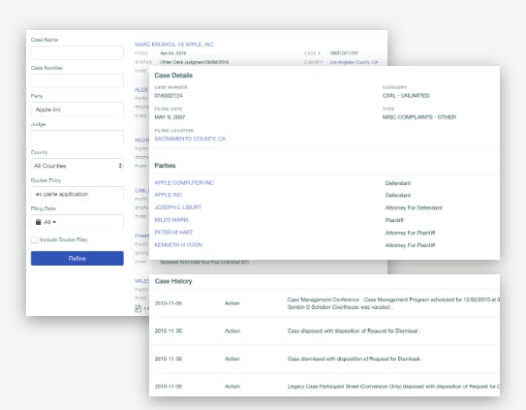The width and height of the screenshot is (526, 410).
Task: Open the Sacramento County, CA filing location link
Action: click(190, 139)
